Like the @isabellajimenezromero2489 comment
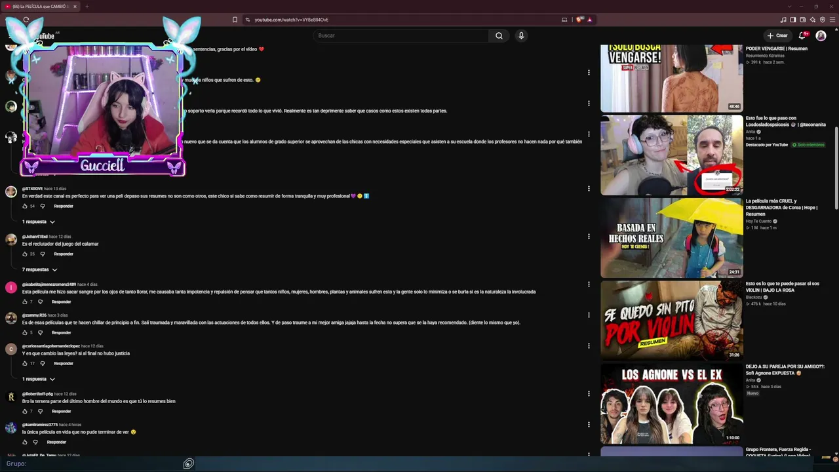Image resolution: width=839 pixels, height=472 pixels. (x=25, y=302)
